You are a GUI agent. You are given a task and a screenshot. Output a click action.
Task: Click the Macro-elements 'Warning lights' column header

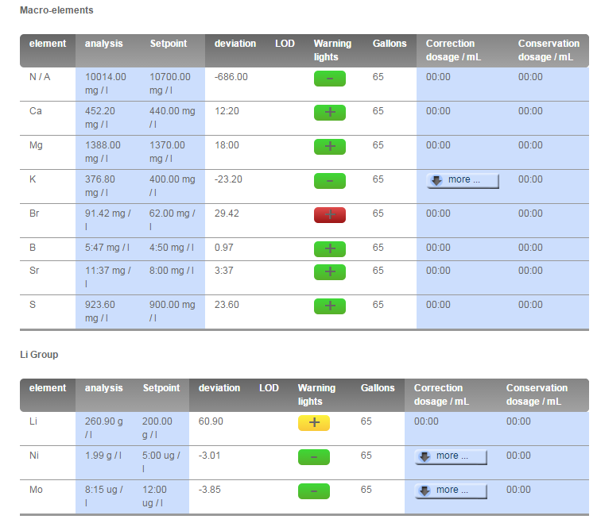pyautogui.click(x=332, y=50)
